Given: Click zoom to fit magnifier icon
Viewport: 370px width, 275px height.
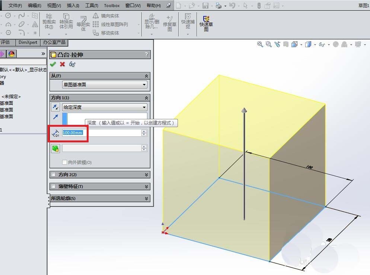Looking at the screenshot, I should (260, 44).
